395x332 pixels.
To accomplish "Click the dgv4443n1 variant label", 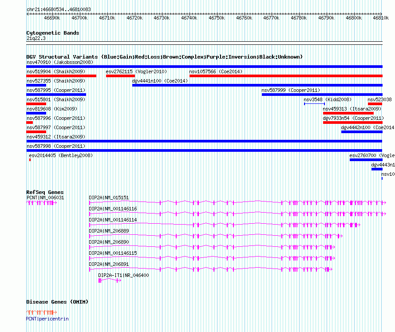I will (x=383, y=165).
